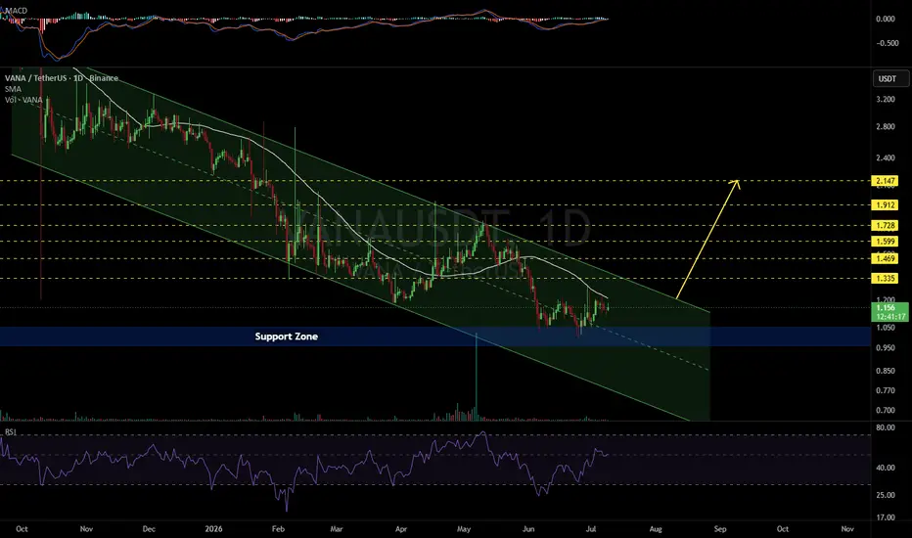
Task: Click the MACD scale value 0.000
Action: (x=886, y=19)
